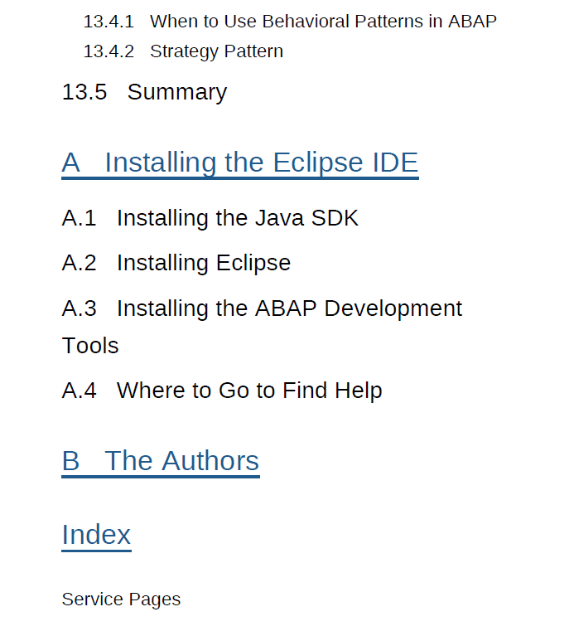The width and height of the screenshot is (574, 631).
Task: Click the 13.5 chapter number
Action: point(84,92)
